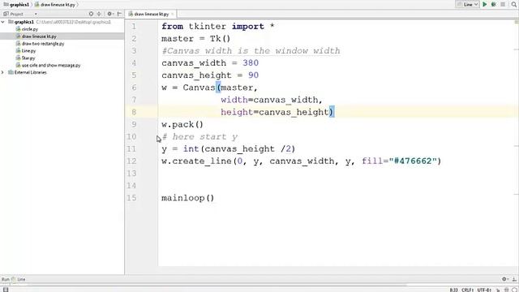Open use cirle and show message.py

(x=50, y=66)
